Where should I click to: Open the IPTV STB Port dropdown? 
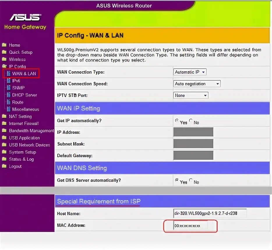click(191, 95)
